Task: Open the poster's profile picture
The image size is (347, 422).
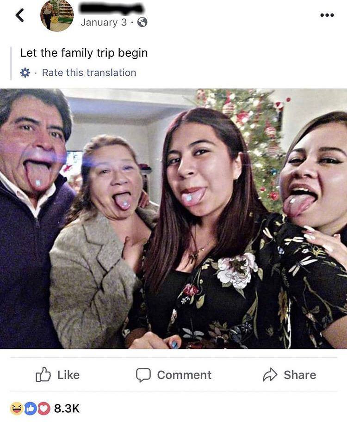Action: coord(57,15)
